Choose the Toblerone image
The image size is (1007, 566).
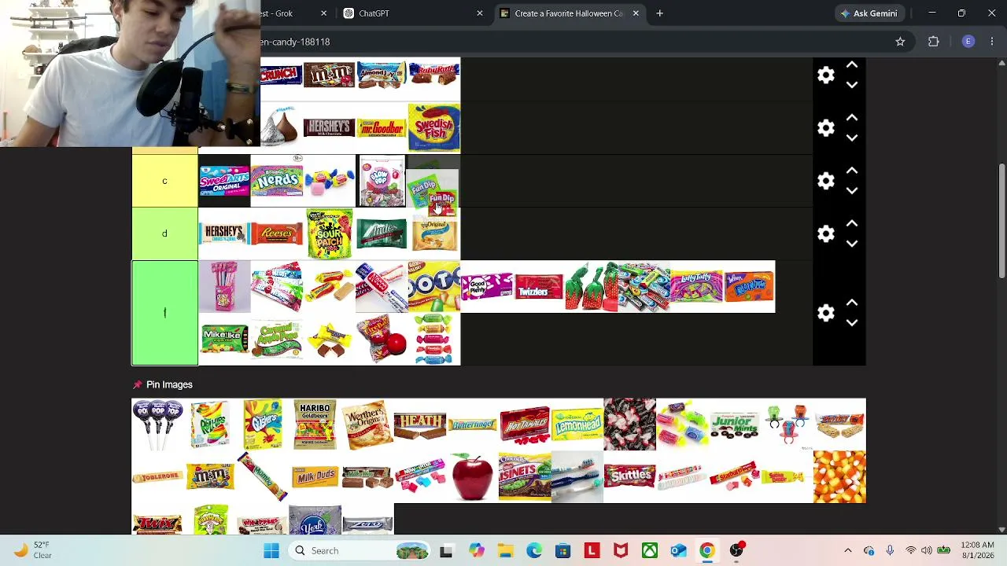(157, 476)
